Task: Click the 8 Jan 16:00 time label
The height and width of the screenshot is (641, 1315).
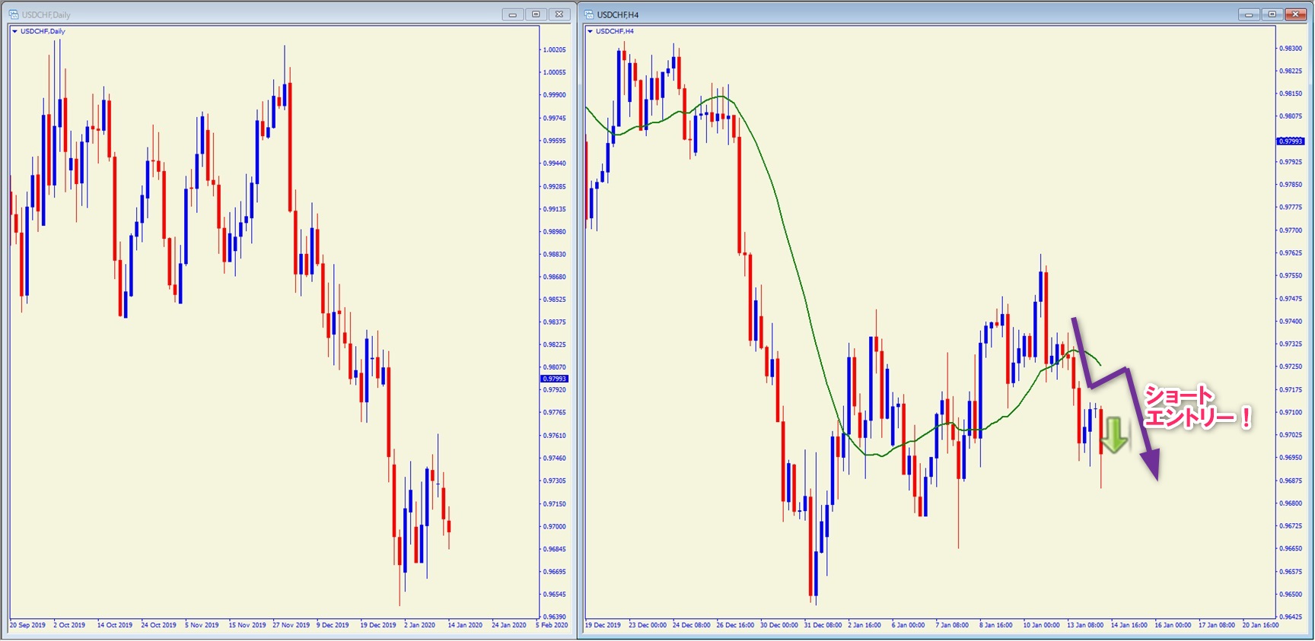Action: pos(996,625)
